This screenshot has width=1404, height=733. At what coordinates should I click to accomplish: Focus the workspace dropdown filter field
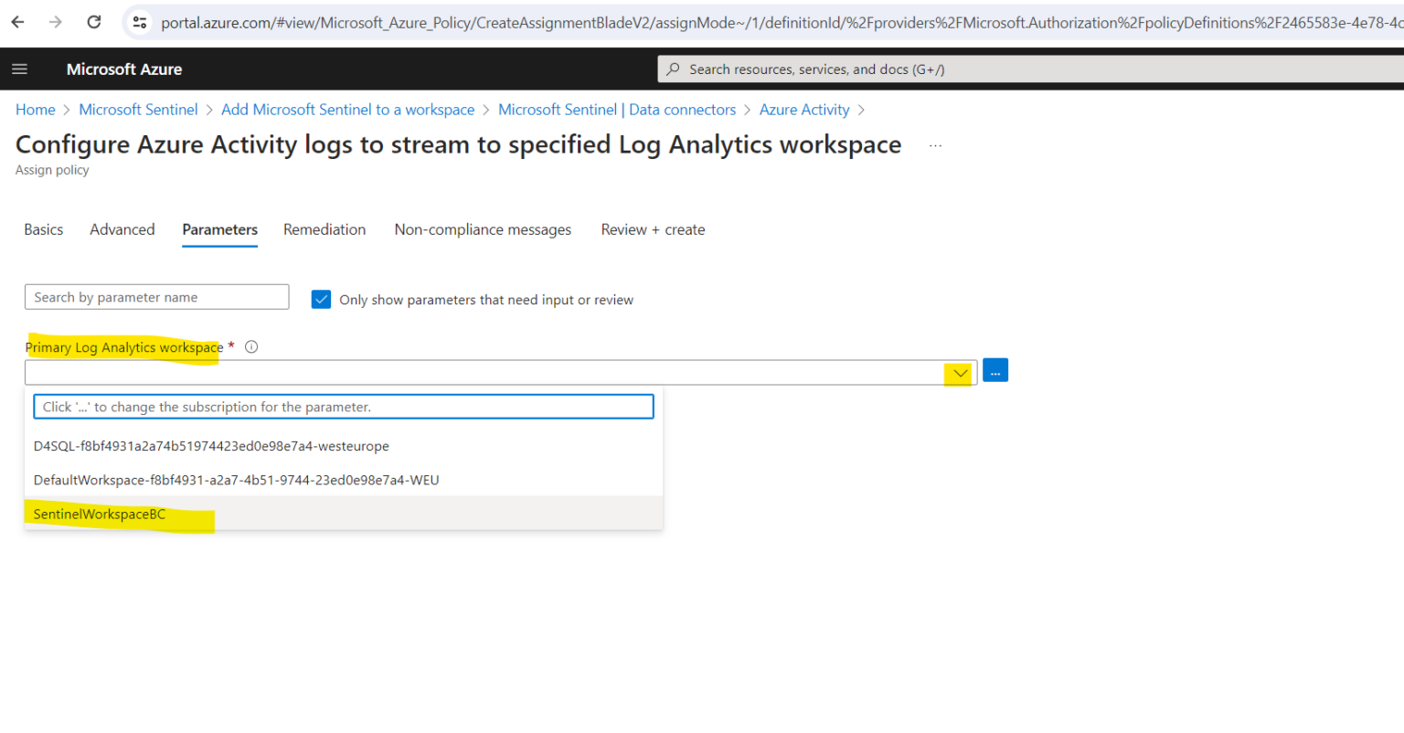[344, 407]
